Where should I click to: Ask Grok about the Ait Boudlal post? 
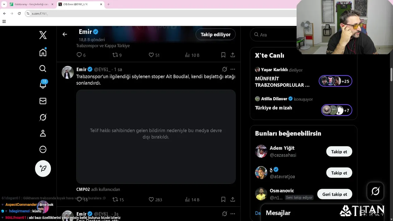(x=224, y=69)
